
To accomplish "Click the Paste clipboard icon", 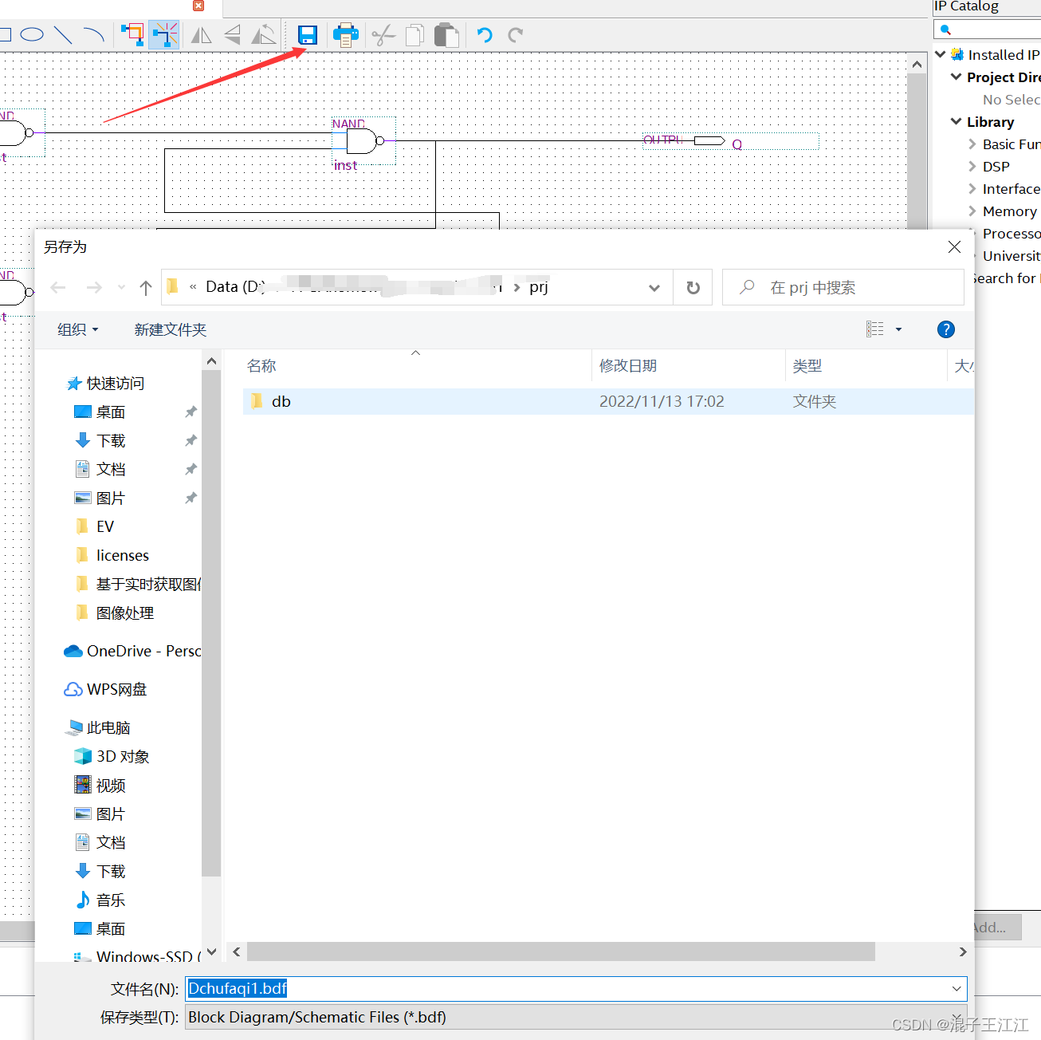I will pos(446,35).
